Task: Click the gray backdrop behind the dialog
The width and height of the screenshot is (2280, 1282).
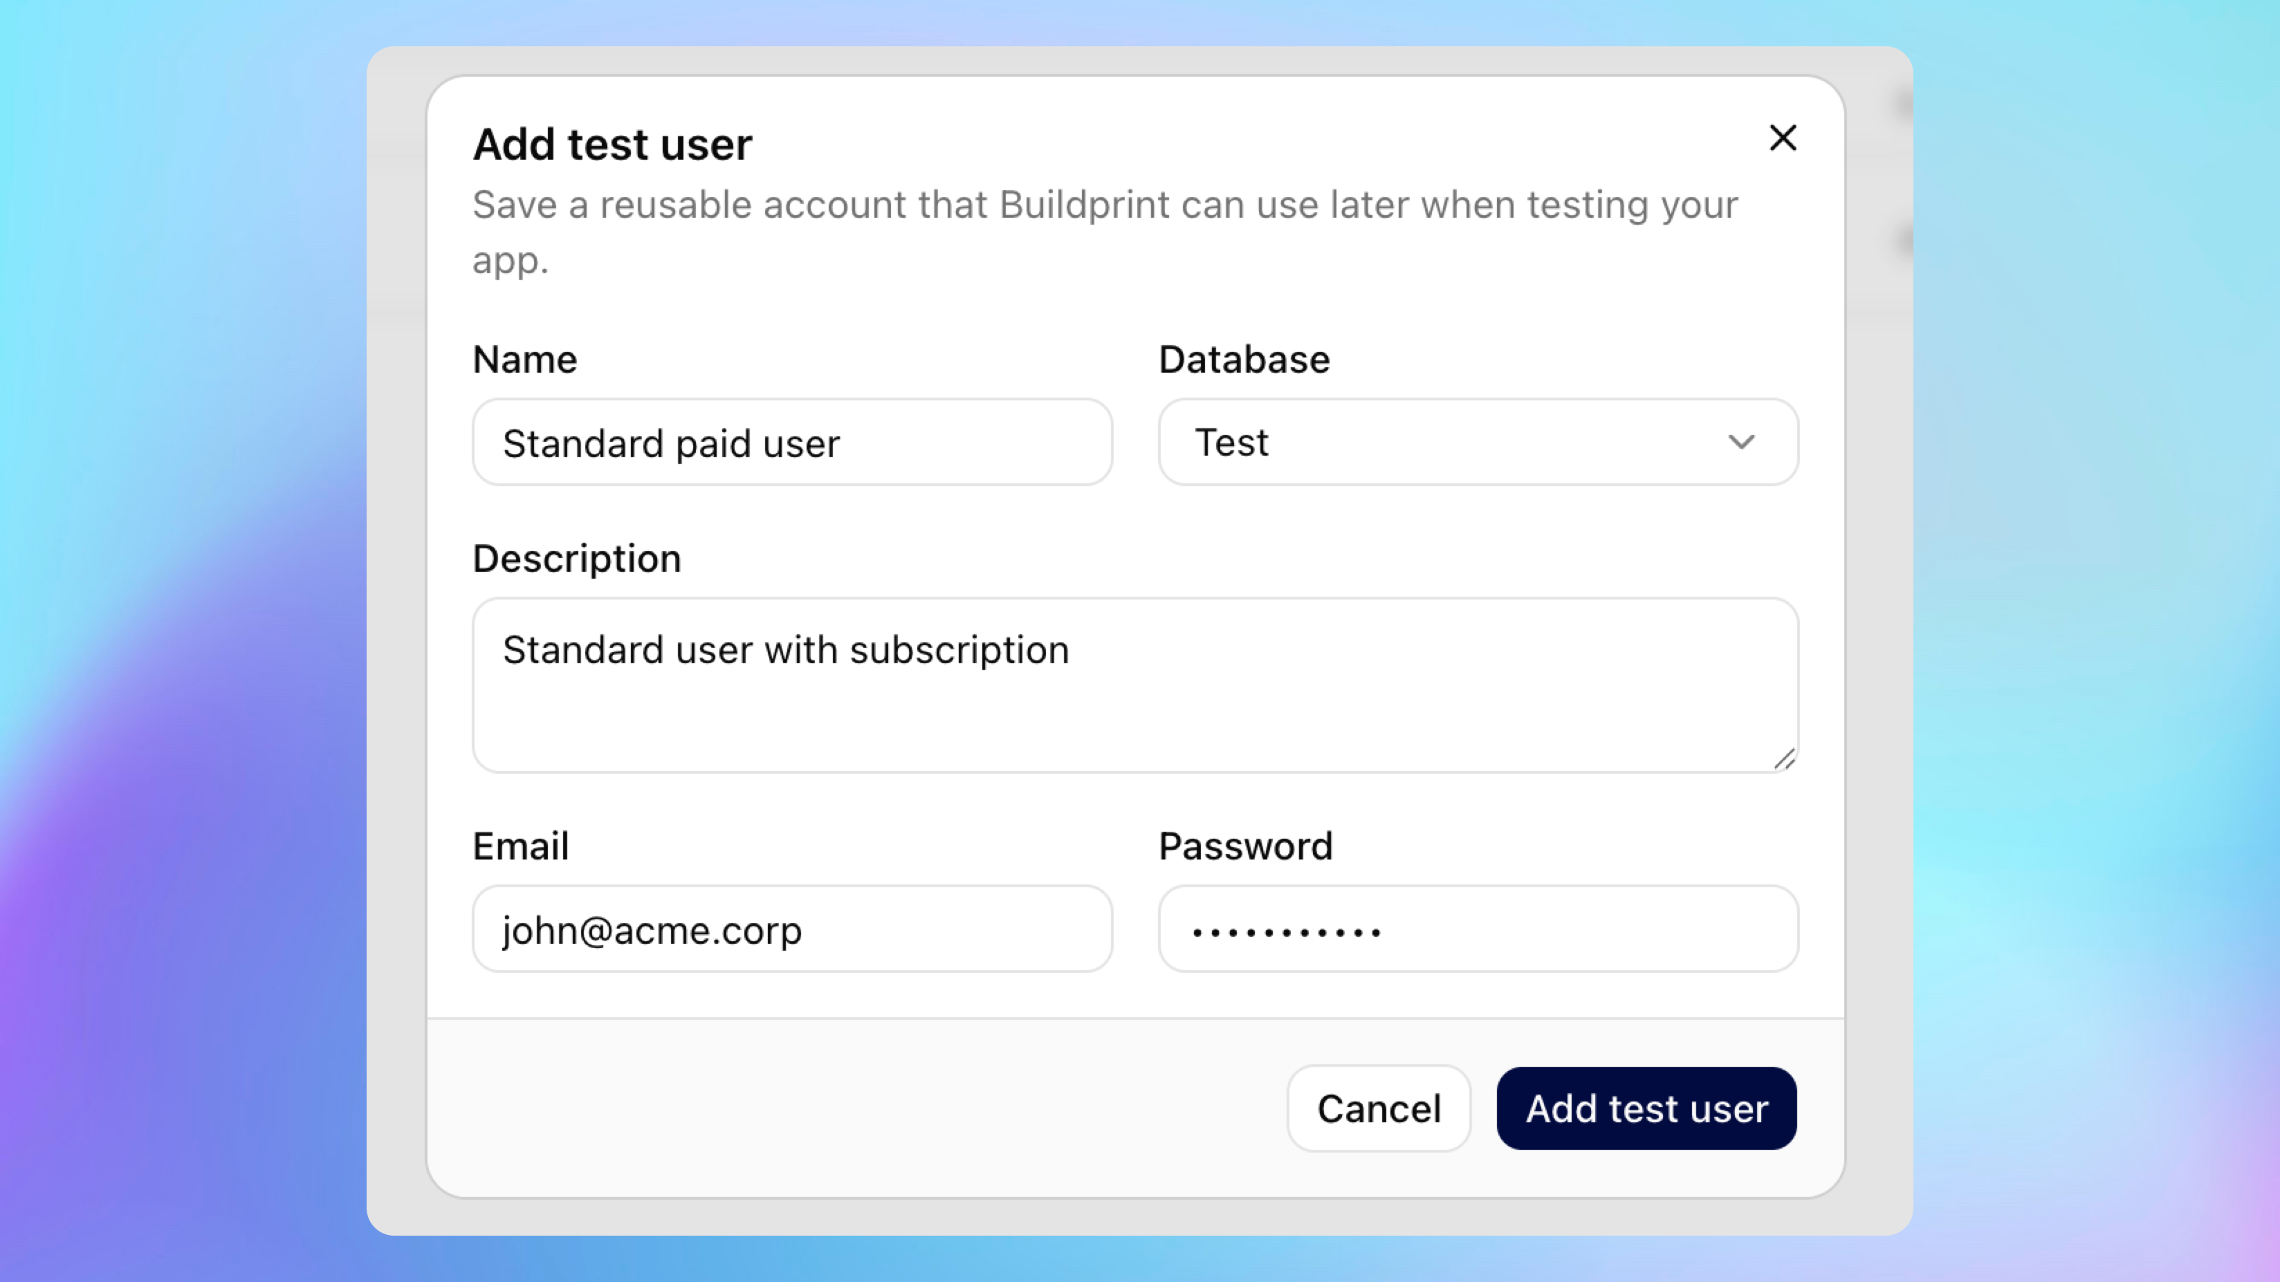Action: click(396, 620)
